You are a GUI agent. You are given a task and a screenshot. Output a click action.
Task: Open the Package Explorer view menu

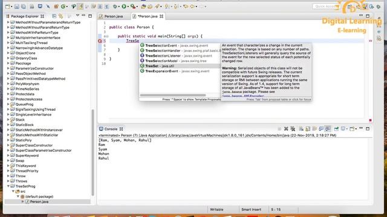tap(77, 16)
